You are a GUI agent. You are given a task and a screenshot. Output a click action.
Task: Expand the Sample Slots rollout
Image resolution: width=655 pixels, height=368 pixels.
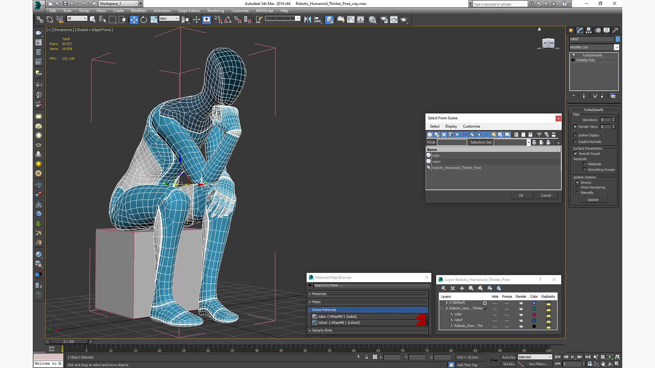(x=368, y=331)
